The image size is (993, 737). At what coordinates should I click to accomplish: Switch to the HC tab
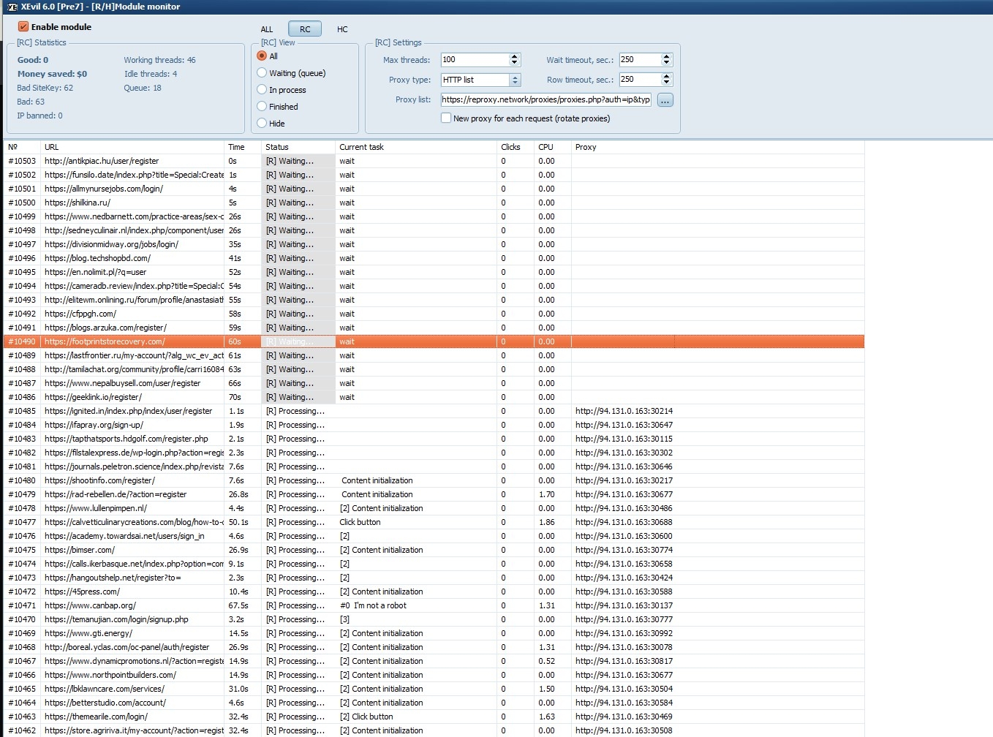coord(342,29)
